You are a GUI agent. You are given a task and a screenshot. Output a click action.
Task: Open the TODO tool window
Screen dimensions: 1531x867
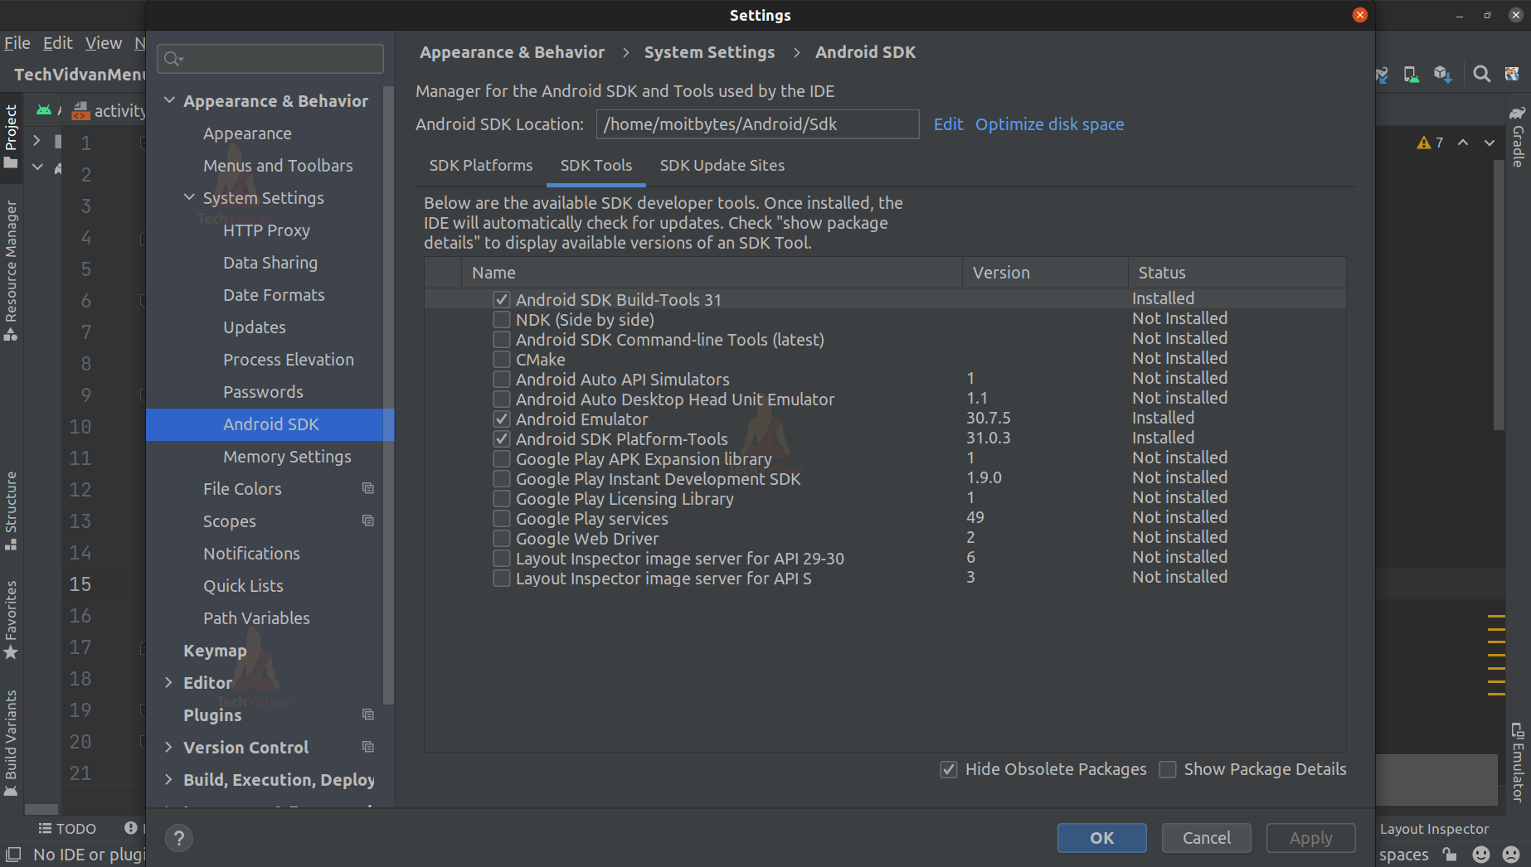pos(67,829)
